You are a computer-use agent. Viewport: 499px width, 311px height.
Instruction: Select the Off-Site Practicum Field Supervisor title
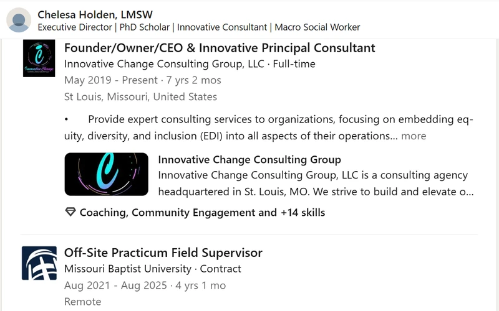pyautogui.click(x=163, y=253)
